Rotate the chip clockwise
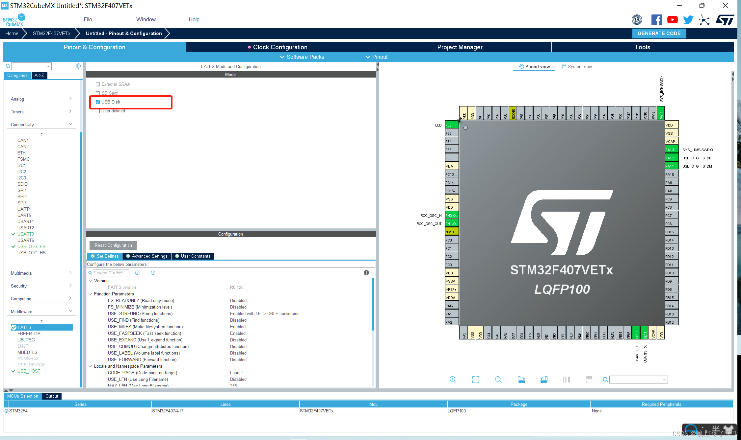 click(521, 380)
